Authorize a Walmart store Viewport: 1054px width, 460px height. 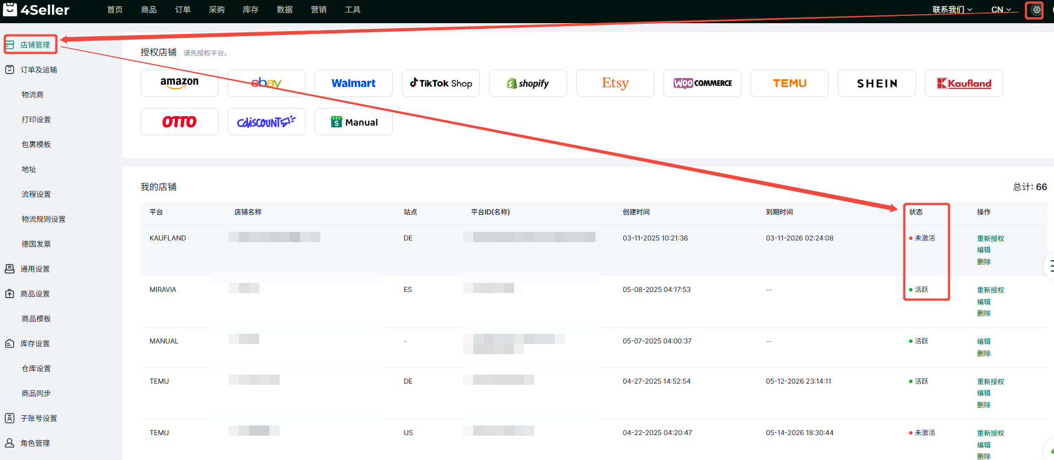(354, 83)
